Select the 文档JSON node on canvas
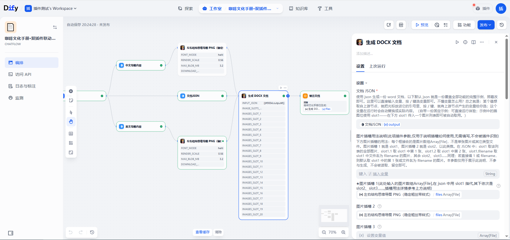 (x=202, y=96)
